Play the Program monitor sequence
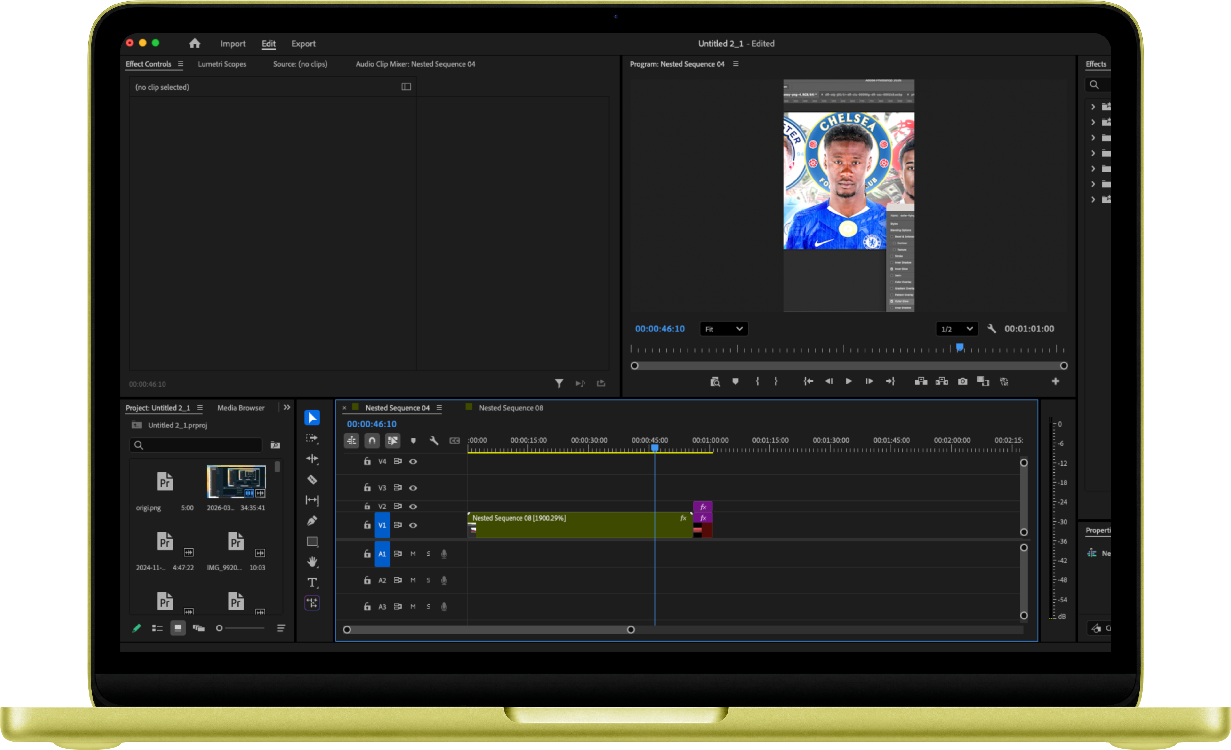This screenshot has width=1231, height=750. 849,381
